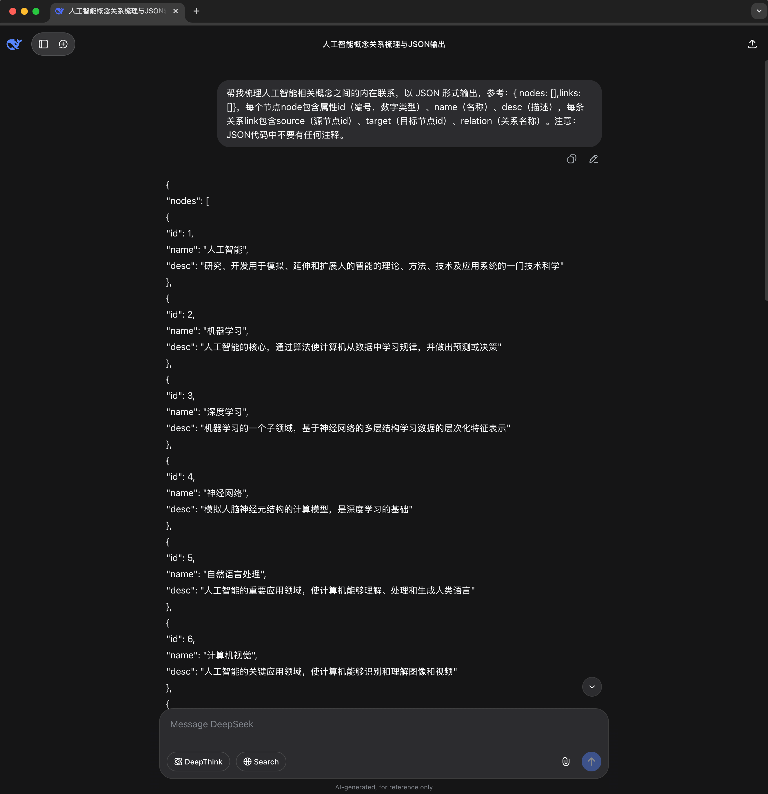
Task: Click the green macOS fullscreen button
Action: (x=36, y=11)
